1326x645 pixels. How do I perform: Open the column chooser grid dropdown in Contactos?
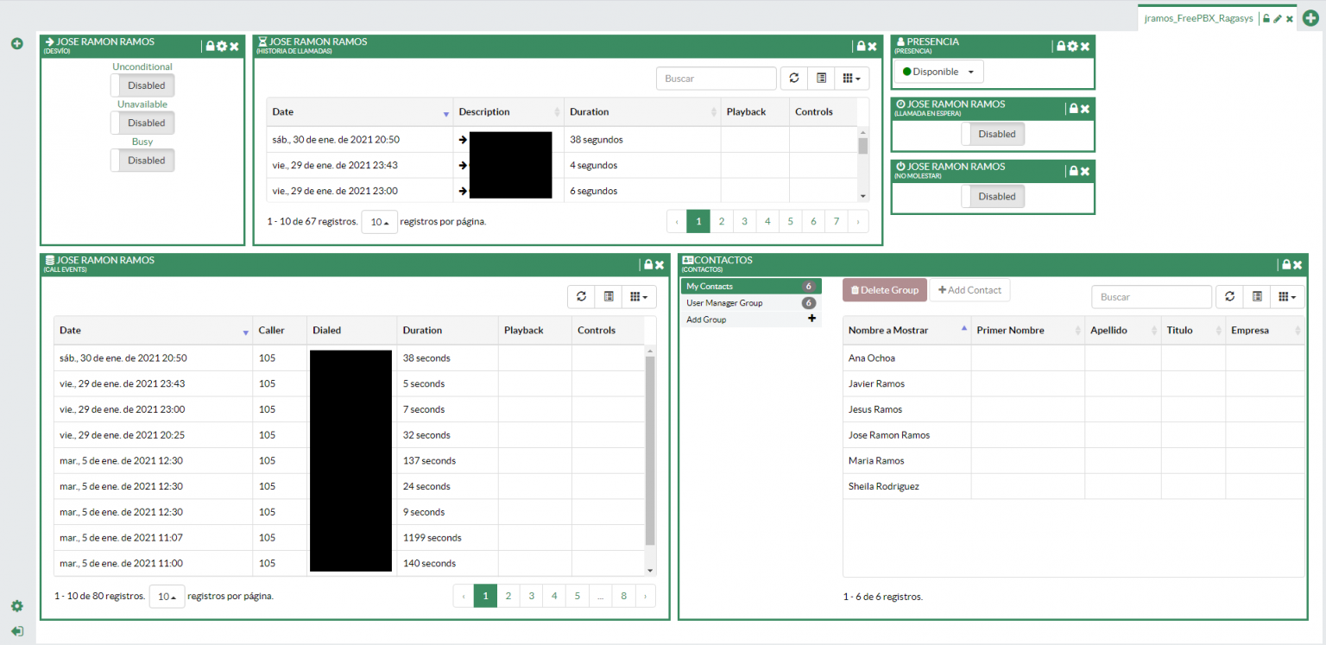1287,296
